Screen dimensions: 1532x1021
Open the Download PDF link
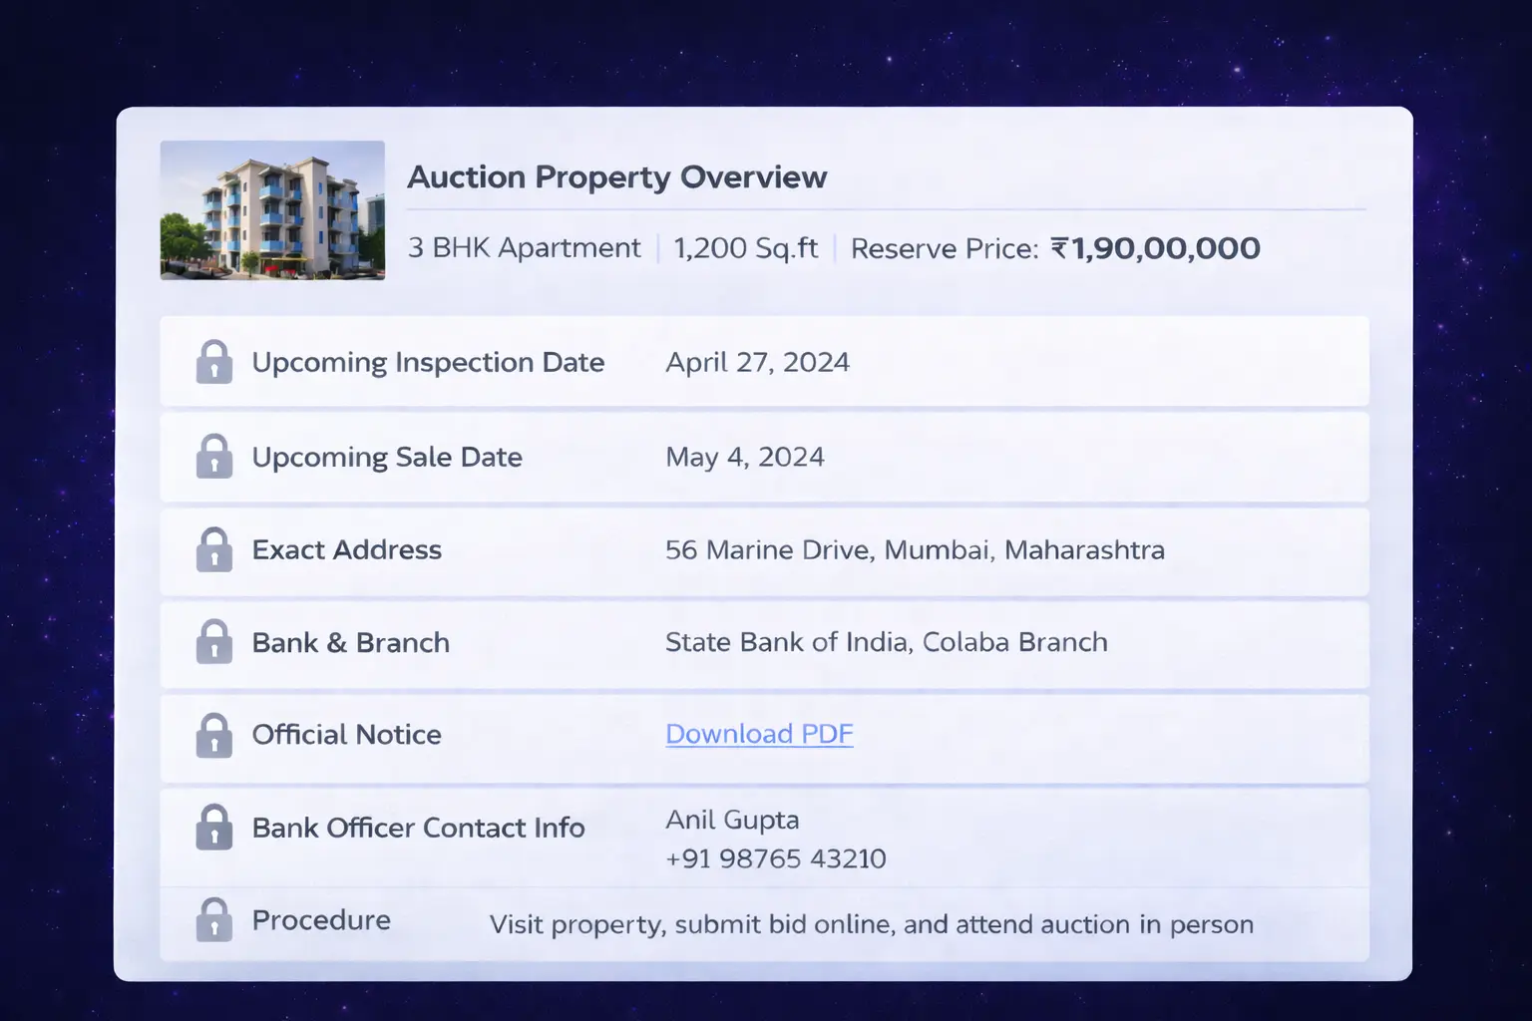pyautogui.click(x=759, y=734)
